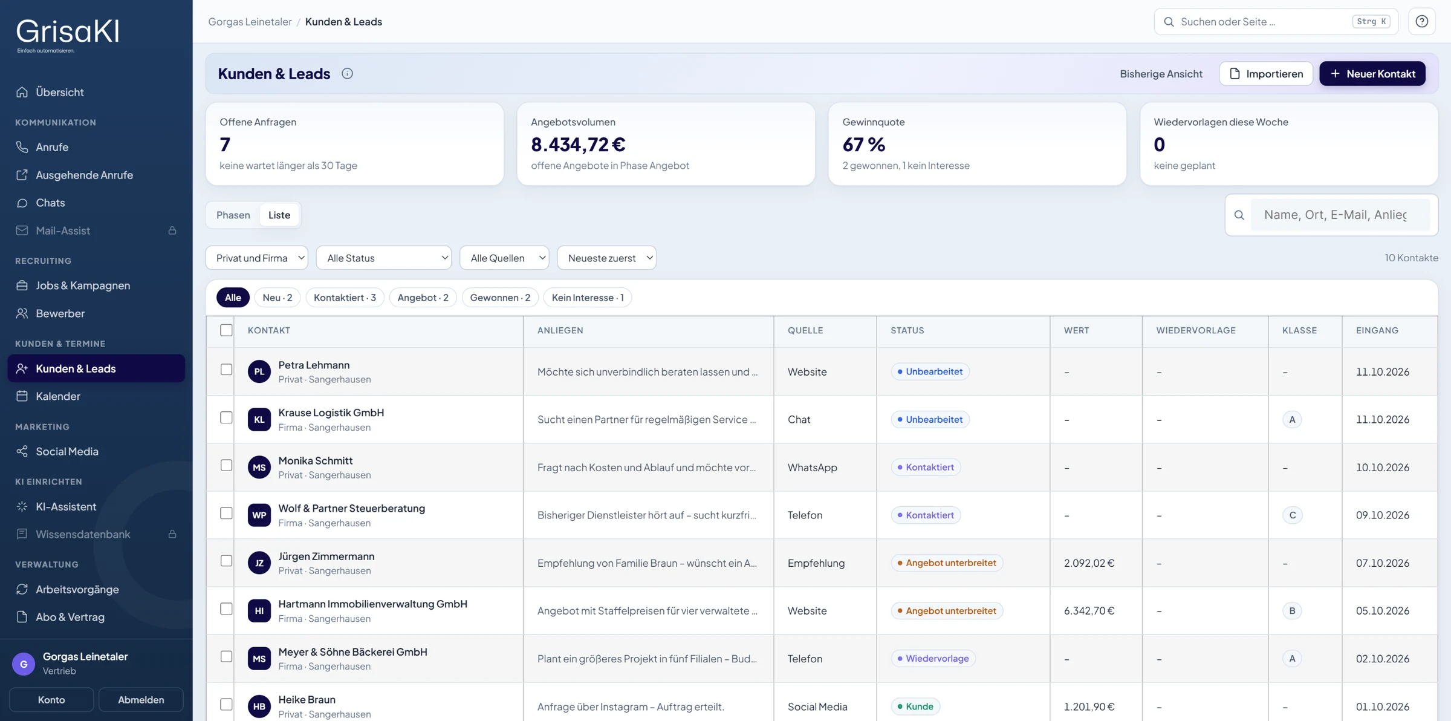The image size is (1451, 721).
Task: Click the GrisaKI logo
Action: [67, 35]
